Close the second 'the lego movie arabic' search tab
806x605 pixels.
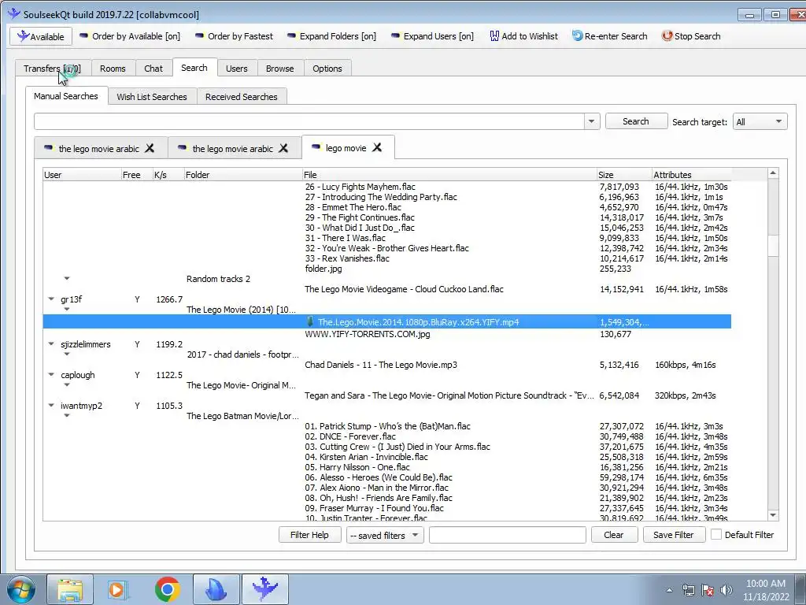click(x=283, y=148)
